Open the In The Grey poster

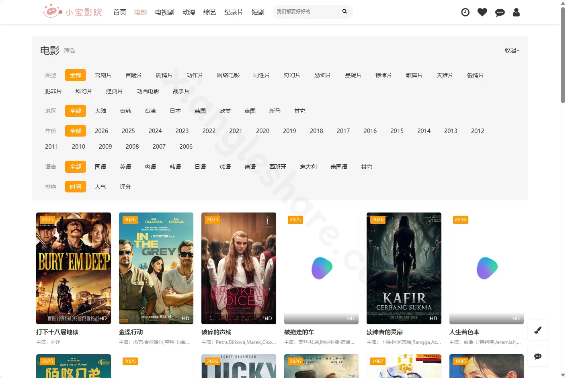coord(156,268)
